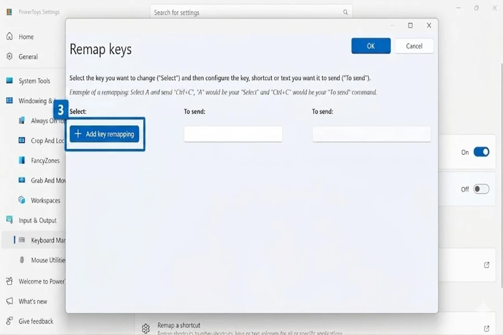Click the first To send input field

click(233, 134)
